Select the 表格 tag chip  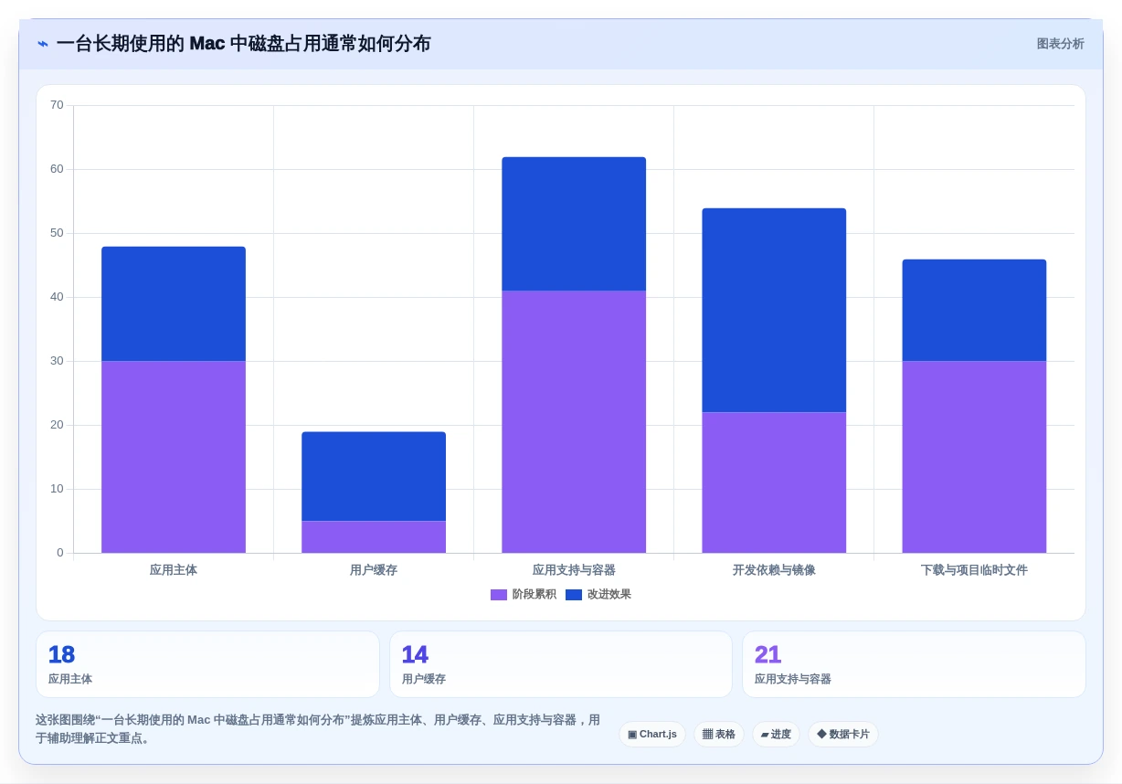[x=719, y=734]
